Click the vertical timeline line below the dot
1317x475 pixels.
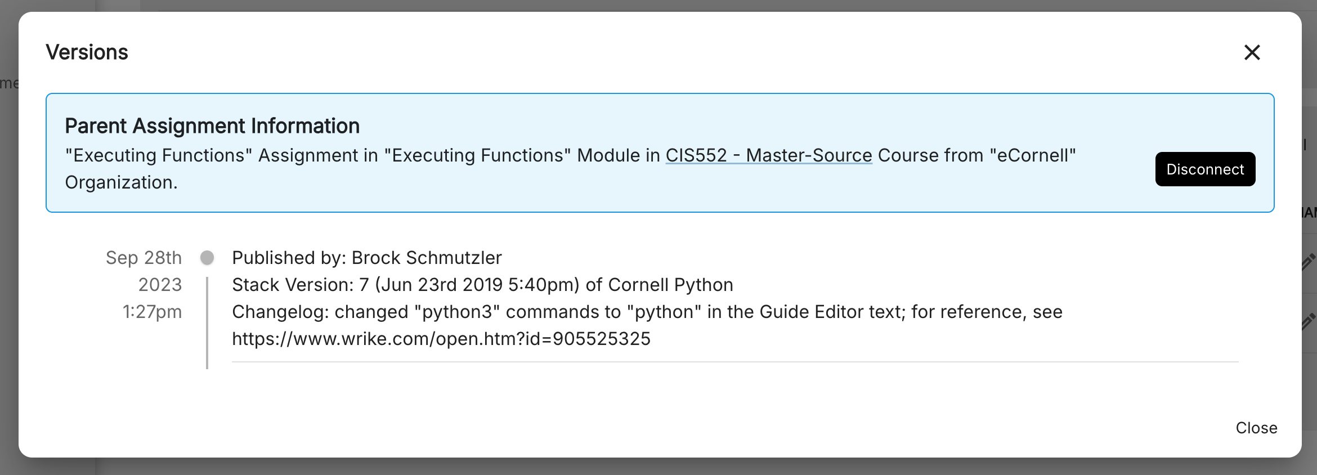point(207,323)
